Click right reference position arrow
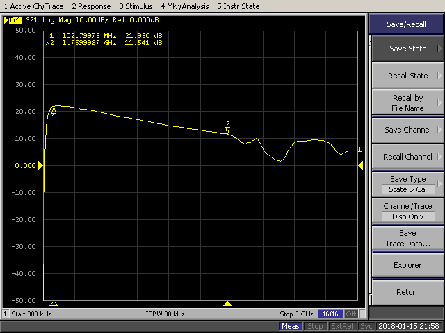Image resolution: width=445 pixels, height=333 pixels. pyautogui.click(x=361, y=165)
